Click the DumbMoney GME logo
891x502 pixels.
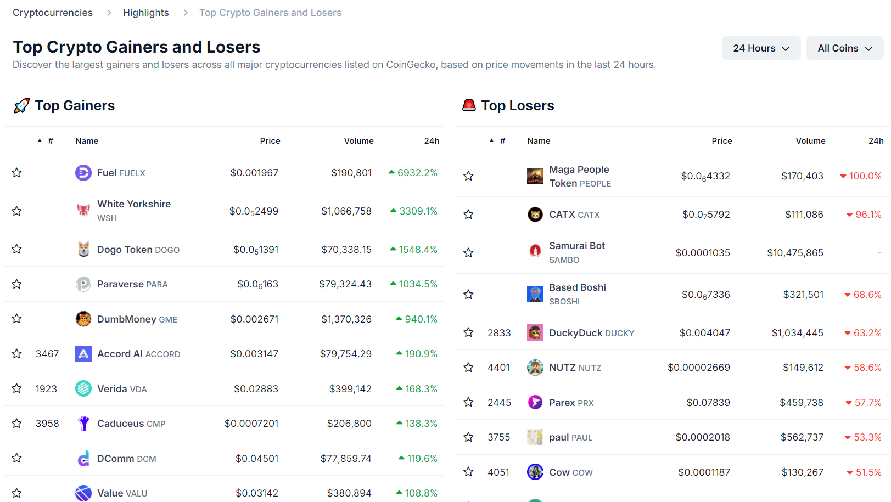click(x=83, y=319)
